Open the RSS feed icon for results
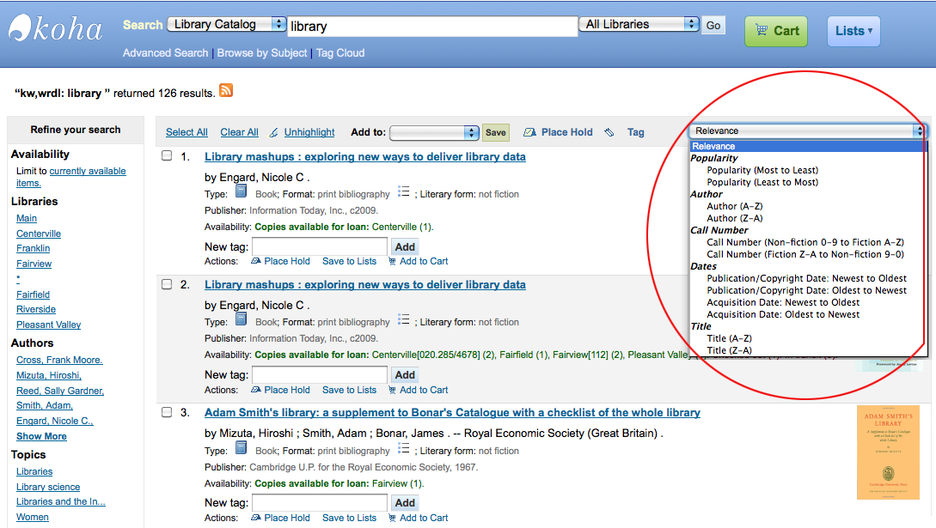 (226, 91)
